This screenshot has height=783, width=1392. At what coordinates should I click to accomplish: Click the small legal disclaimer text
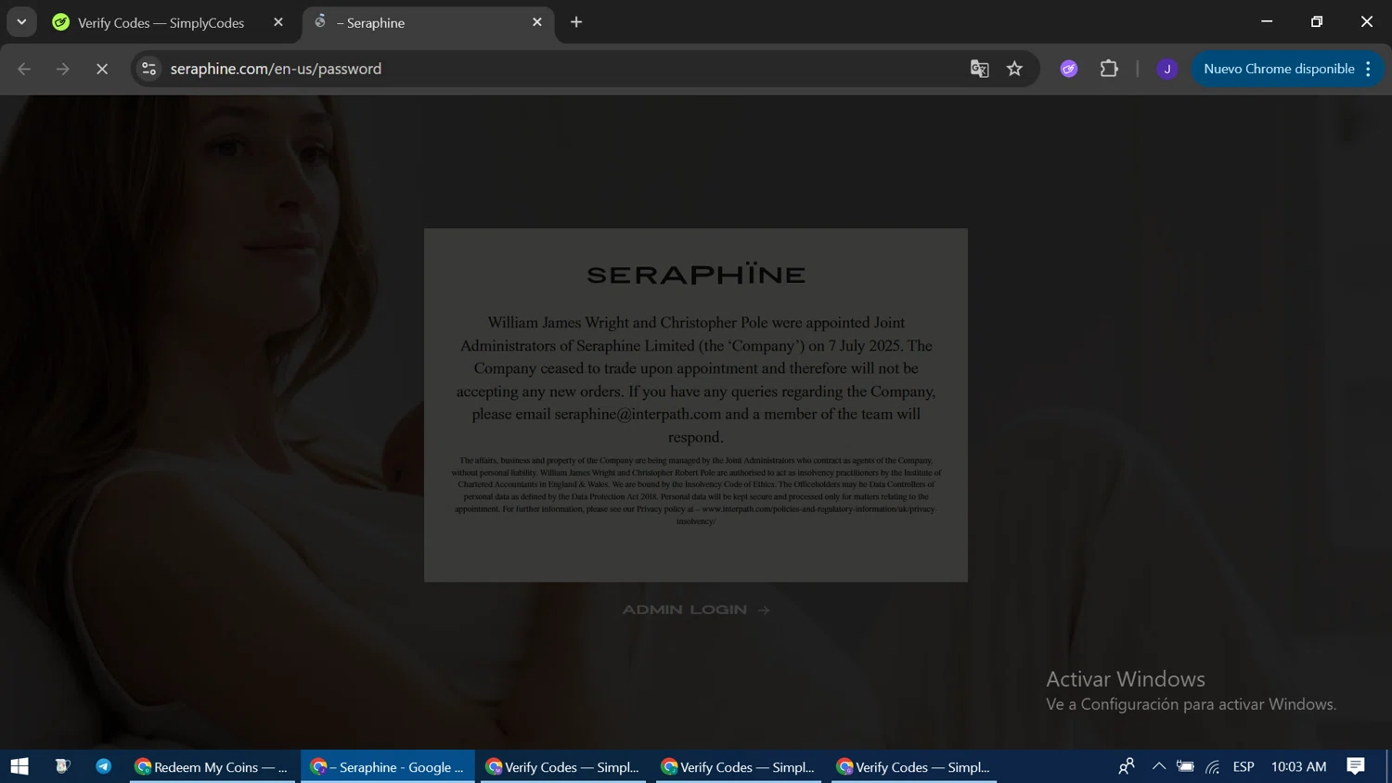[696, 491]
